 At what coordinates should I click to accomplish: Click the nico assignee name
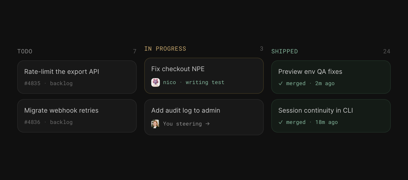(170, 82)
